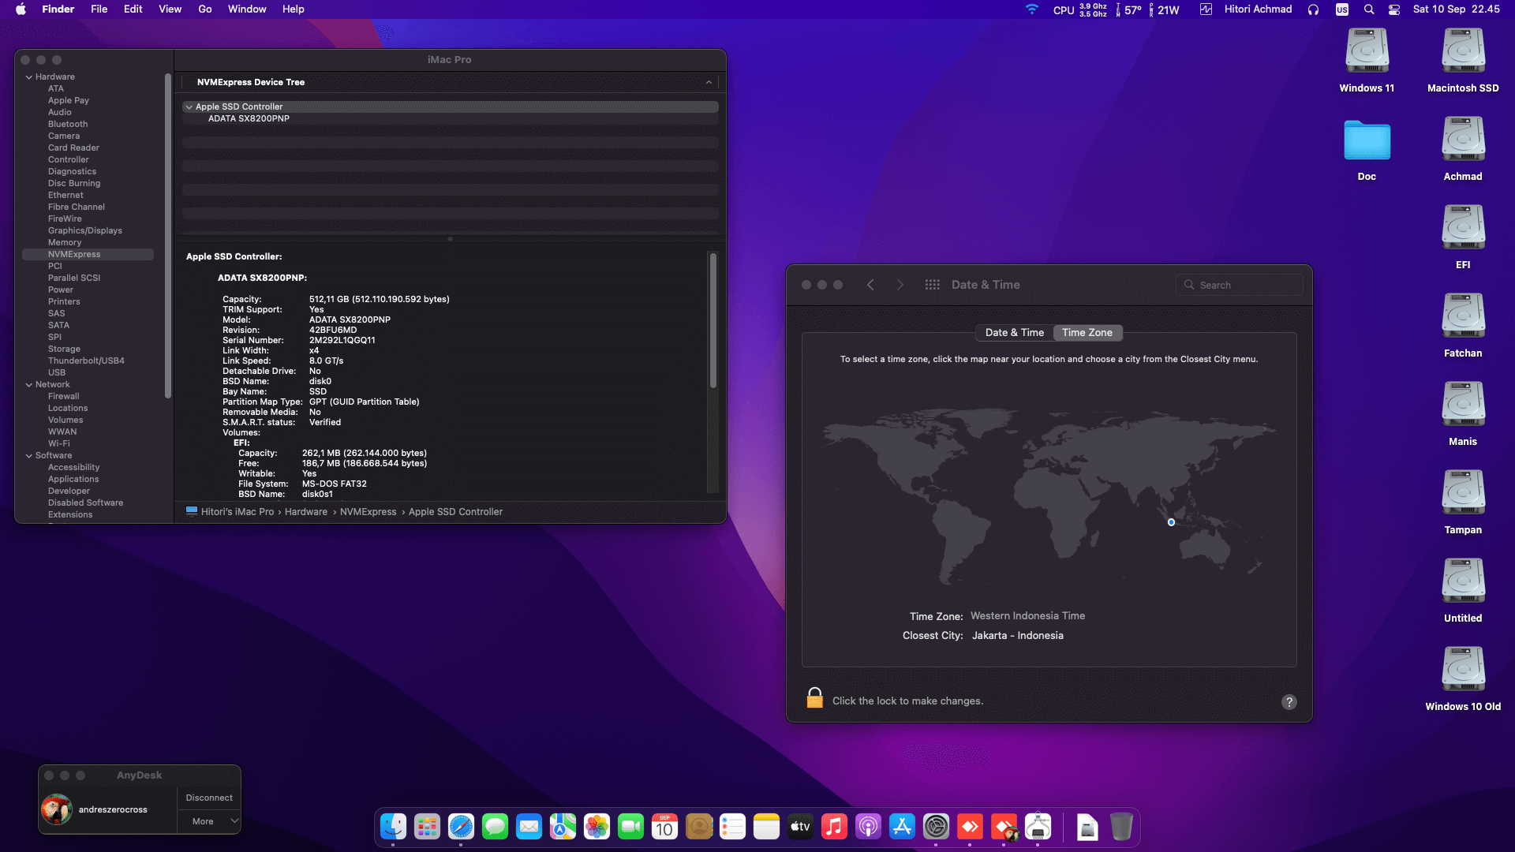The height and width of the screenshot is (852, 1515).
Task: Launch Safari from the Dock
Action: (x=461, y=827)
